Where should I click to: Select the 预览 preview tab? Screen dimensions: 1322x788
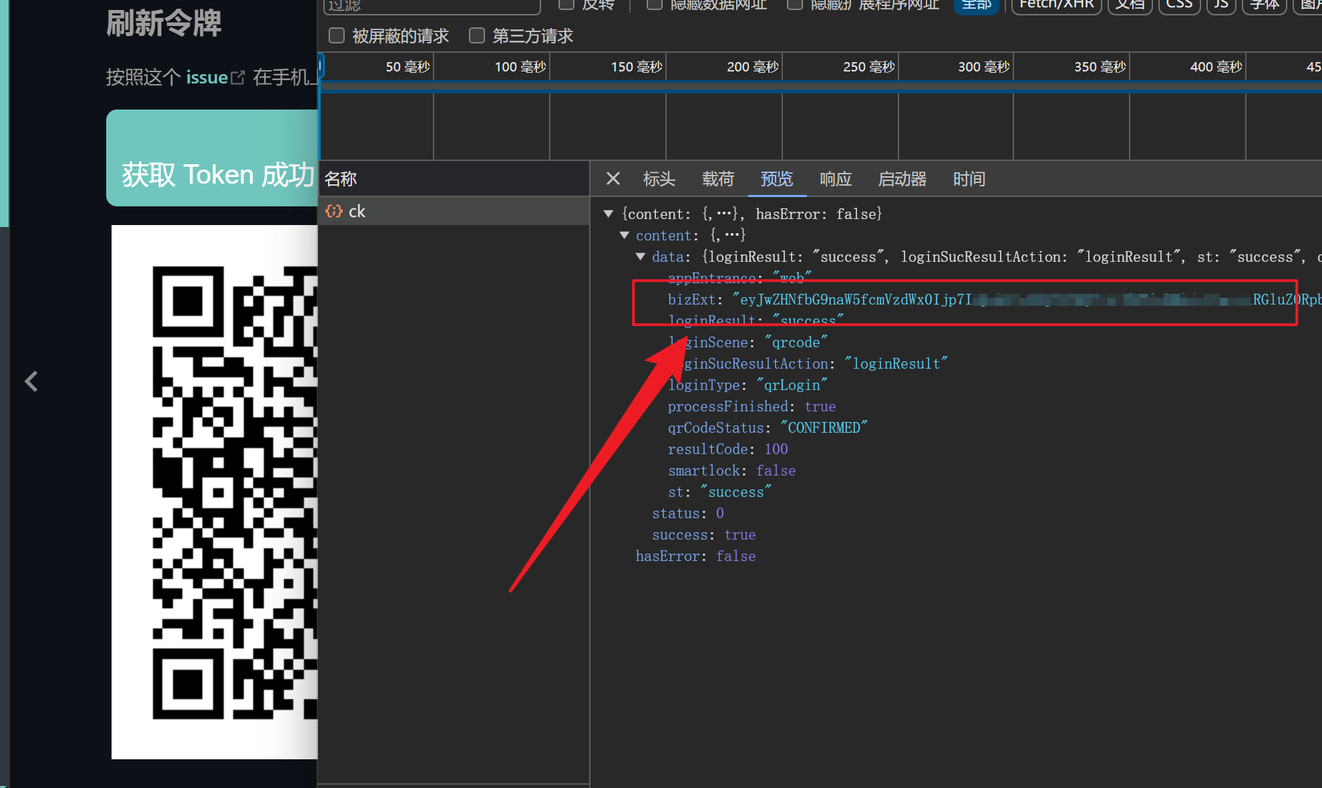pyautogui.click(x=777, y=179)
